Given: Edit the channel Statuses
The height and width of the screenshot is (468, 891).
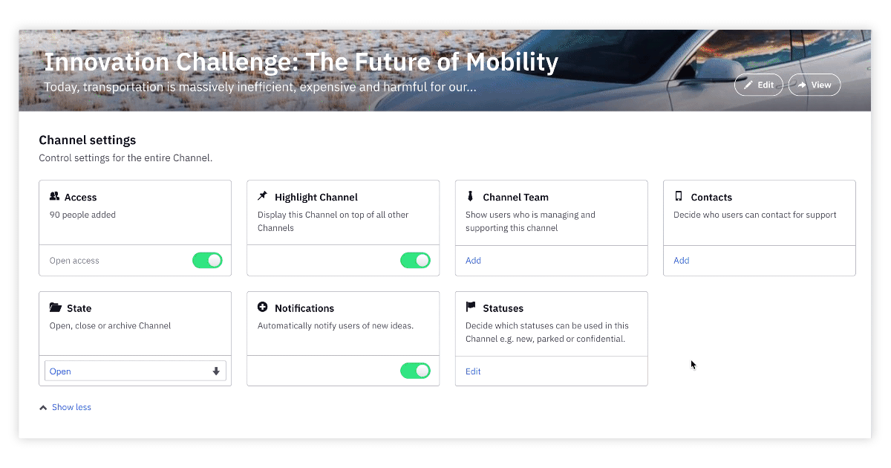Looking at the screenshot, I should [473, 371].
